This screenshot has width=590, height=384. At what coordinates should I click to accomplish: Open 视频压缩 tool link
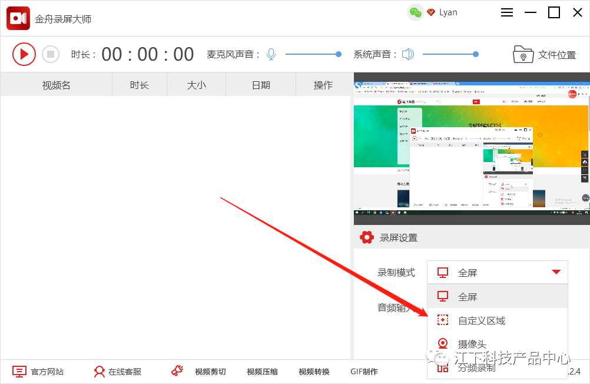coord(262,372)
